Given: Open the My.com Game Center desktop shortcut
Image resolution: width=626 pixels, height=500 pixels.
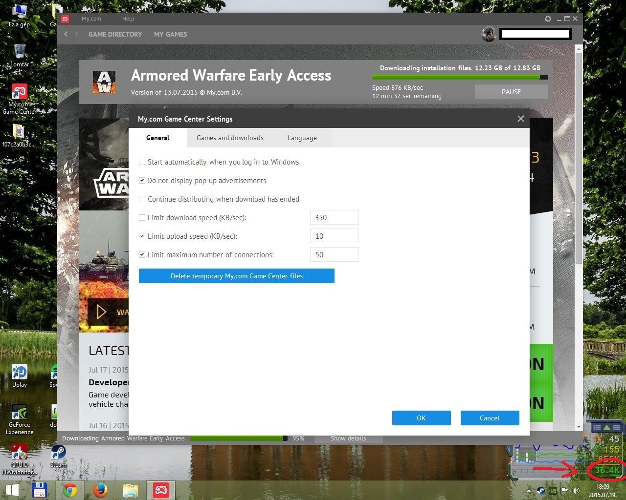Looking at the screenshot, I should [19, 99].
